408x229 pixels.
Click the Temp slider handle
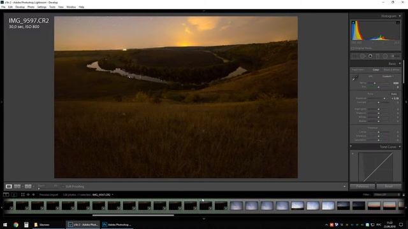tap(375, 83)
